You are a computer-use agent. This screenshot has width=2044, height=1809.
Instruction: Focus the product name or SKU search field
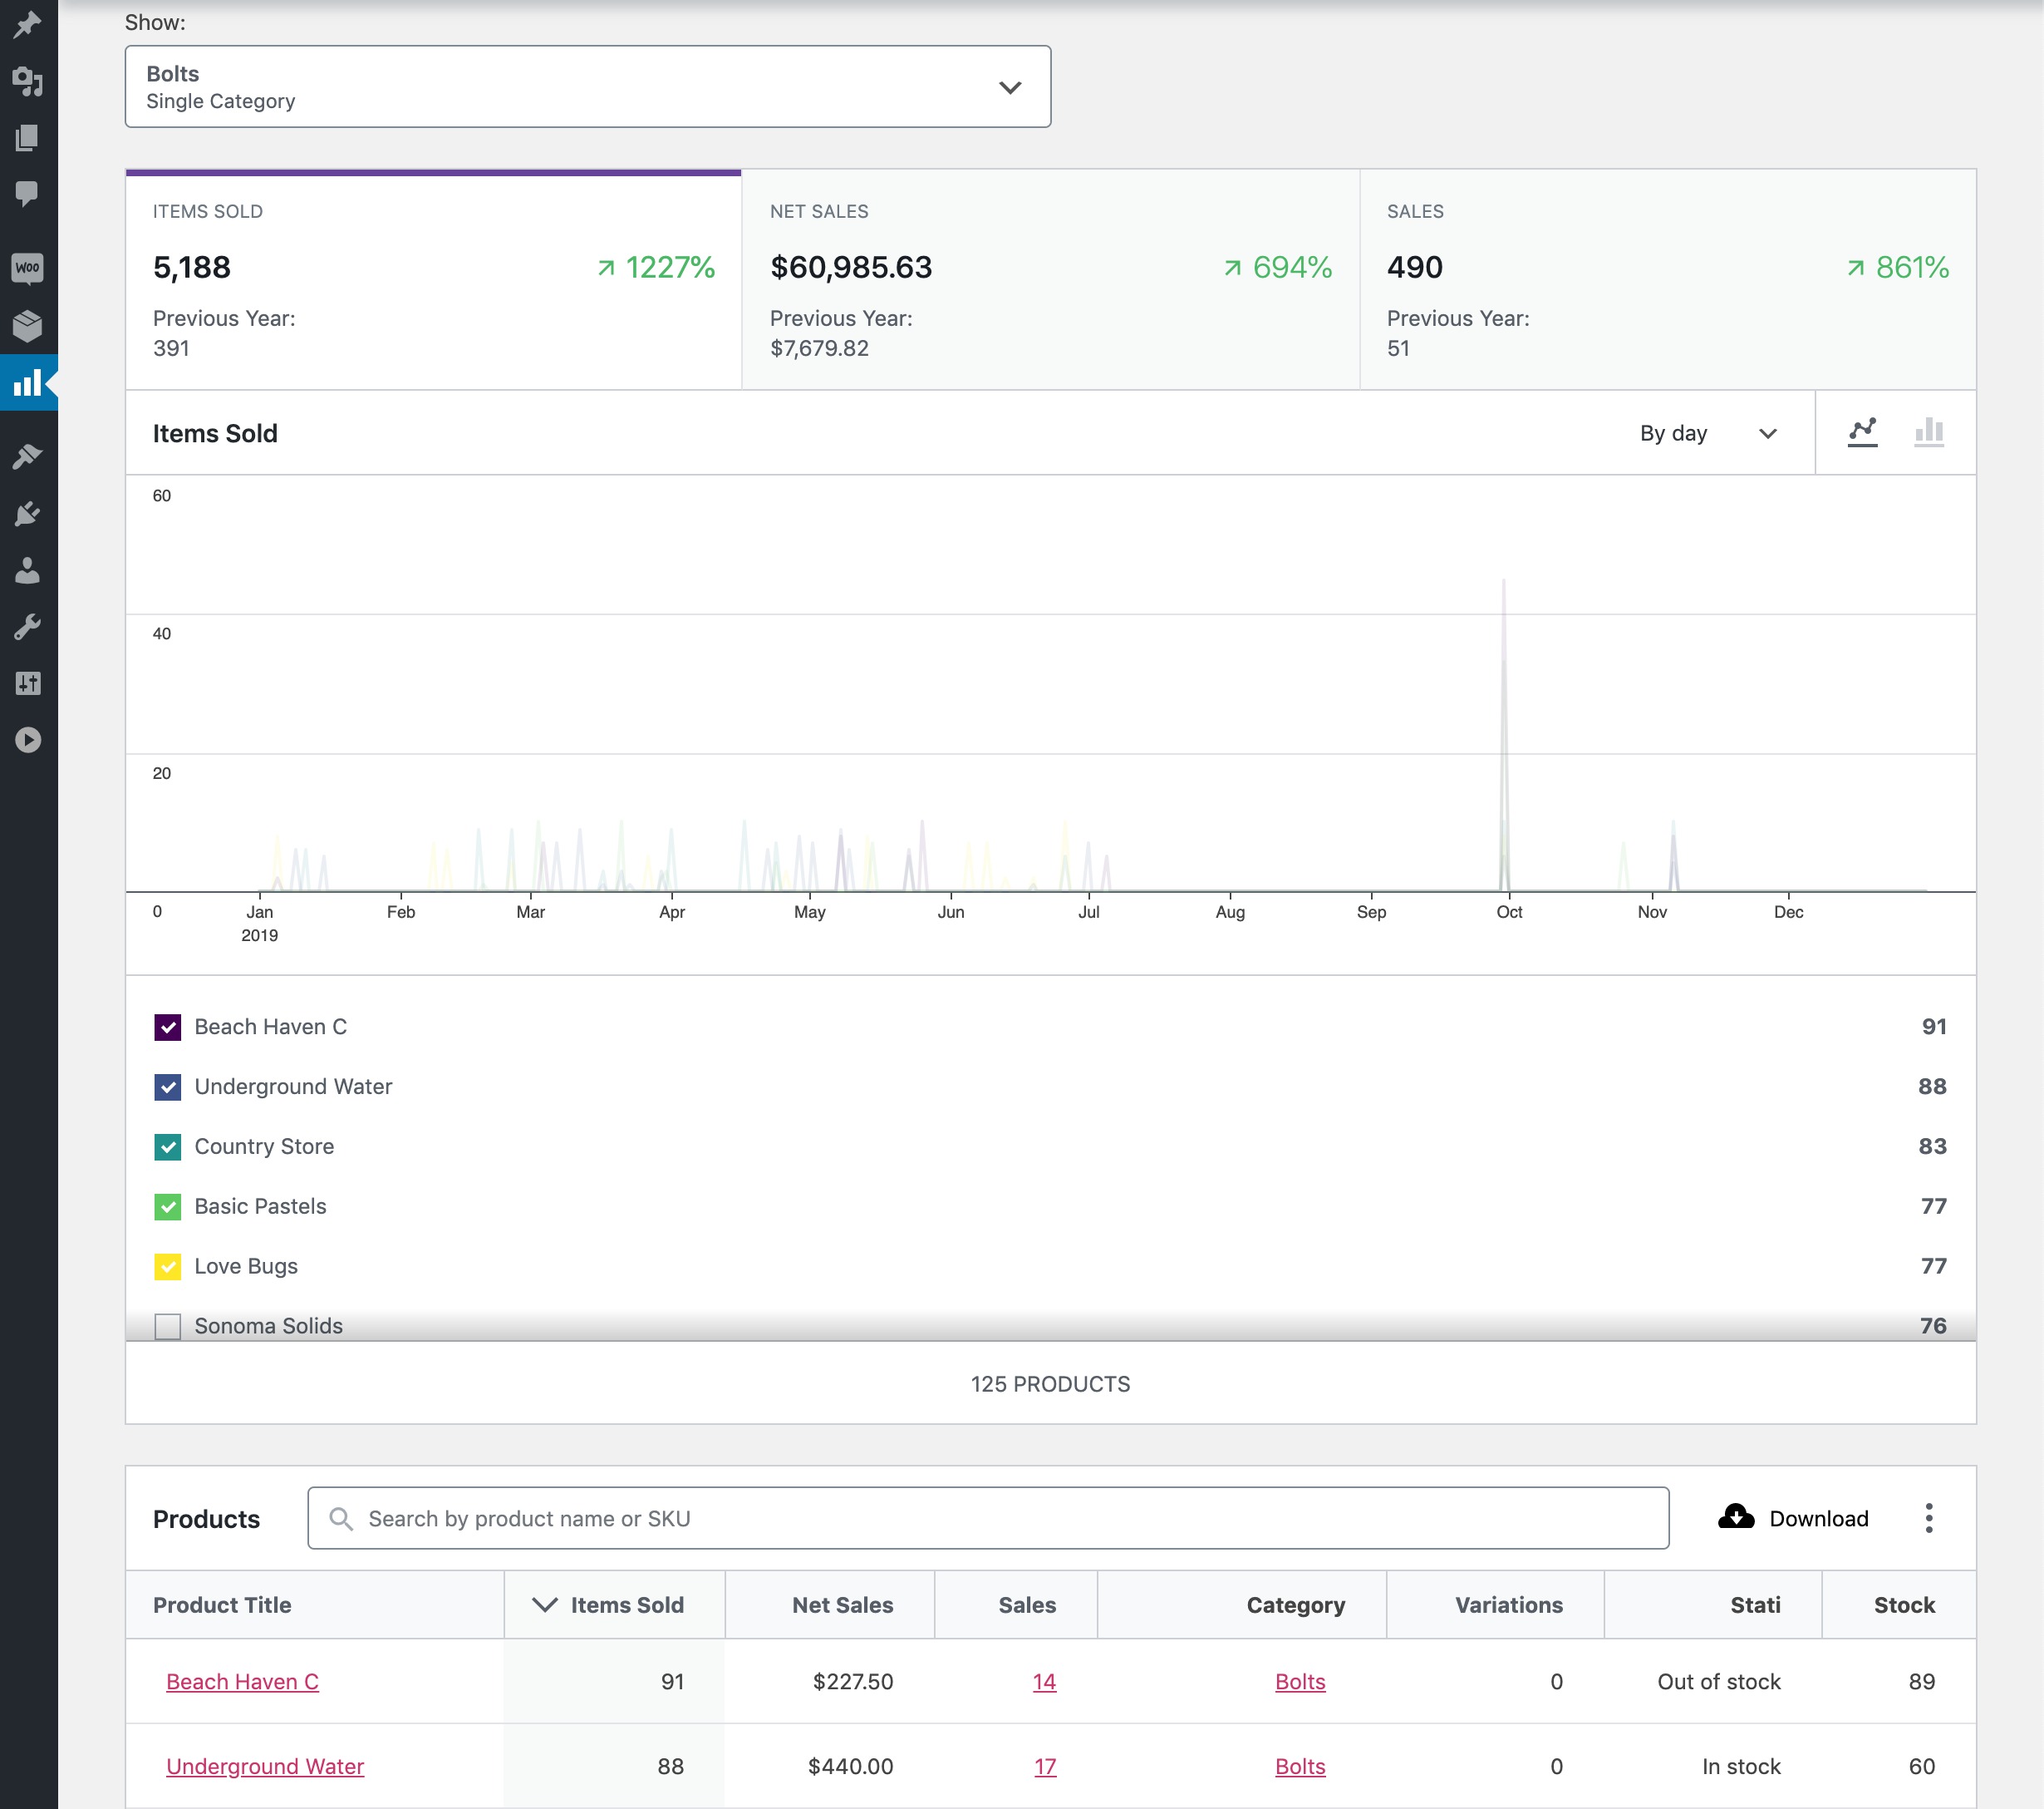click(x=1000, y=1518)
